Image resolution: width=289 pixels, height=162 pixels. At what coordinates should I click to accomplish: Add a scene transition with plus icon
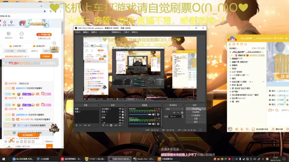click(174, 113)
